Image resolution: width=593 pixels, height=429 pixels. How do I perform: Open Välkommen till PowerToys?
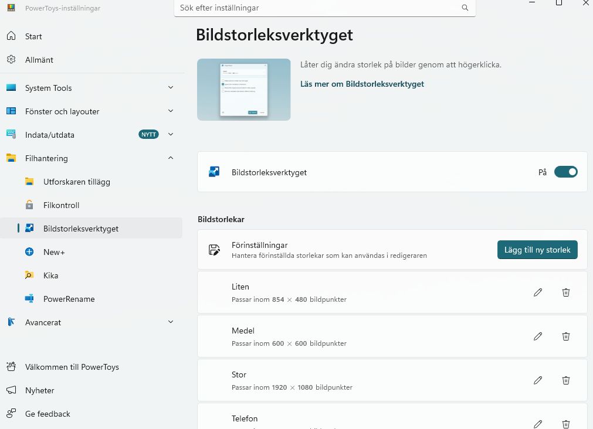click(91, 367)
